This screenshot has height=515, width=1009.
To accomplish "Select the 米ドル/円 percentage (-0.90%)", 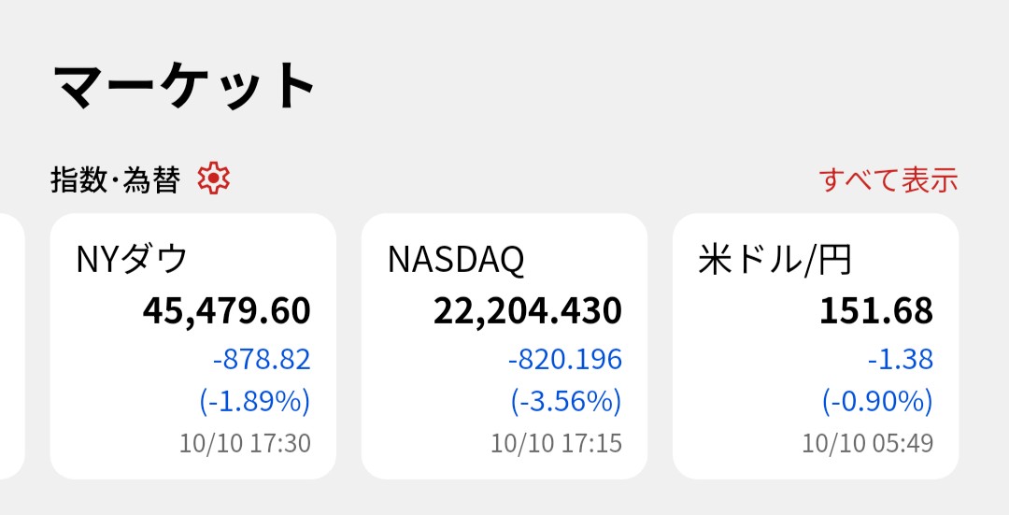I will point(877,401).
